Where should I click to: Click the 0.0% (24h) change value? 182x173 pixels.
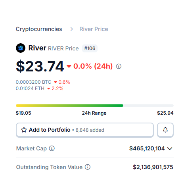pos(93,66)
